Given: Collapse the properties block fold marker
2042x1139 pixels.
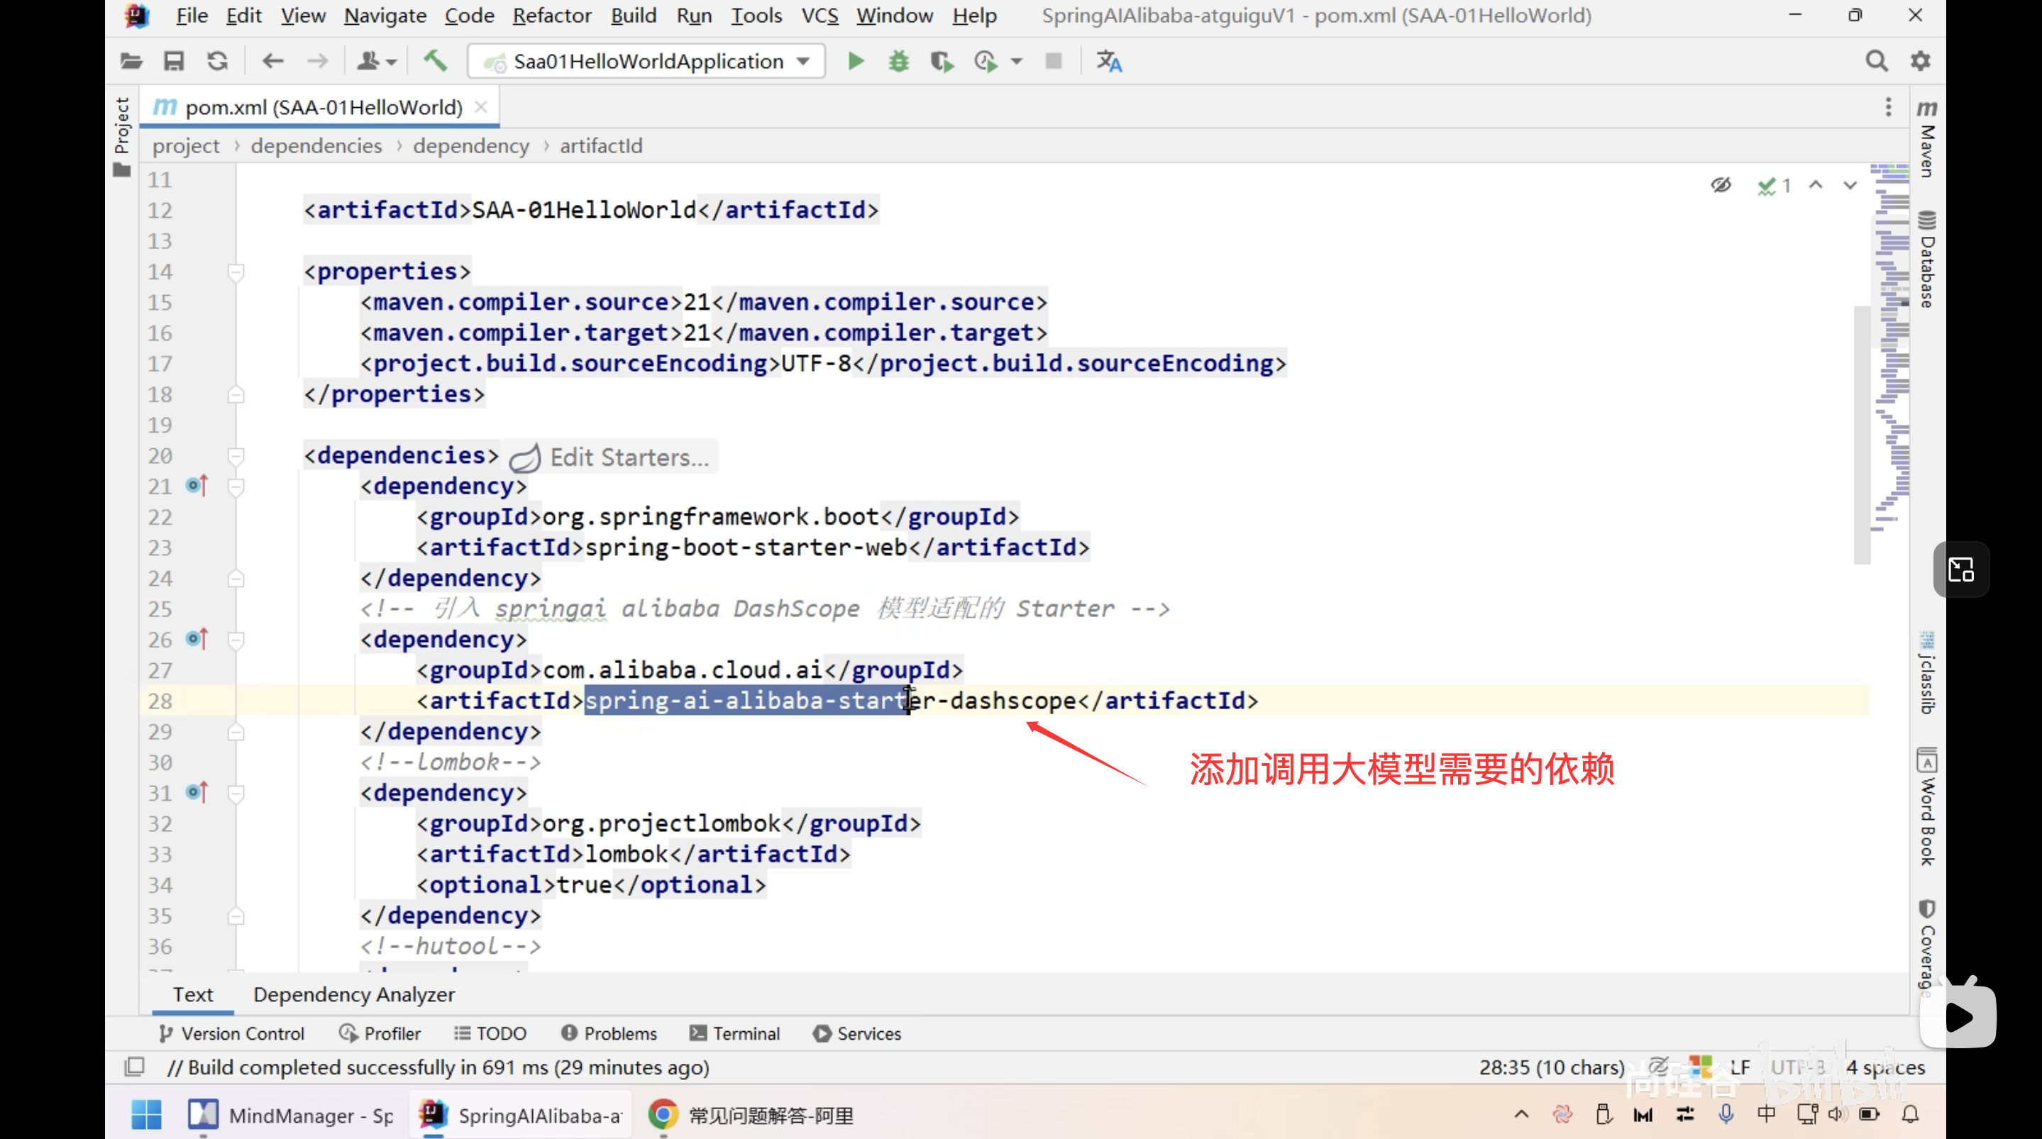Looking at the screenshot, I should coord(236,272).
